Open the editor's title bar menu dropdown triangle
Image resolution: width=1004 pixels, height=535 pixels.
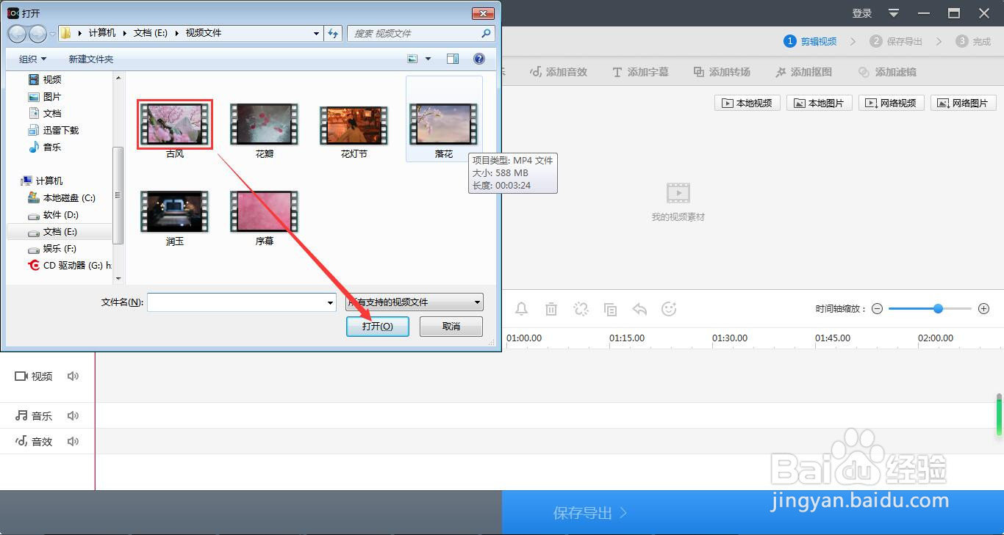(894, 13)
